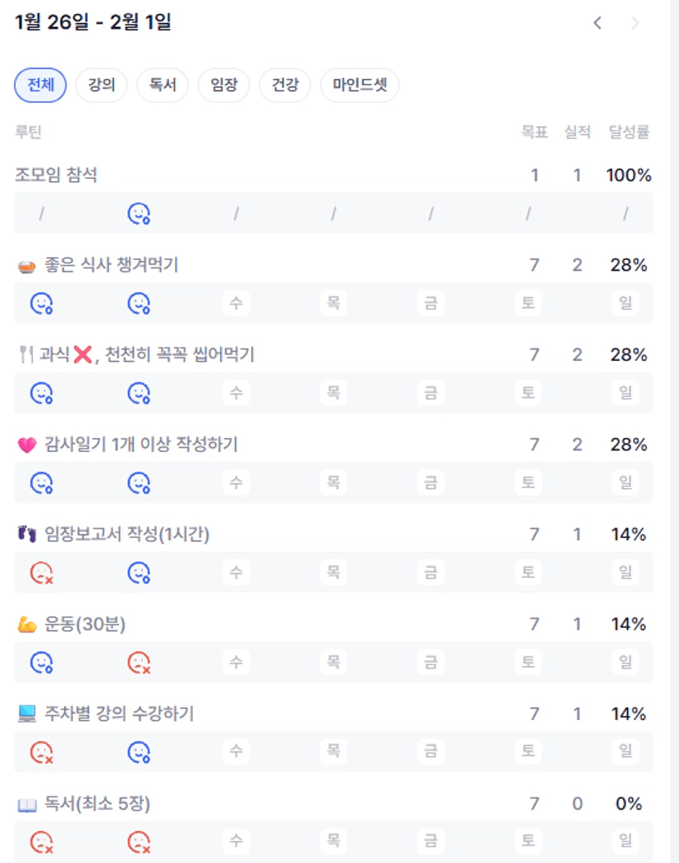The height and width of the screenshot is (863, 679).
Task: Toggle 수 day for 좋은 식사 챙겨먹기
Action: tap(236, 304)
